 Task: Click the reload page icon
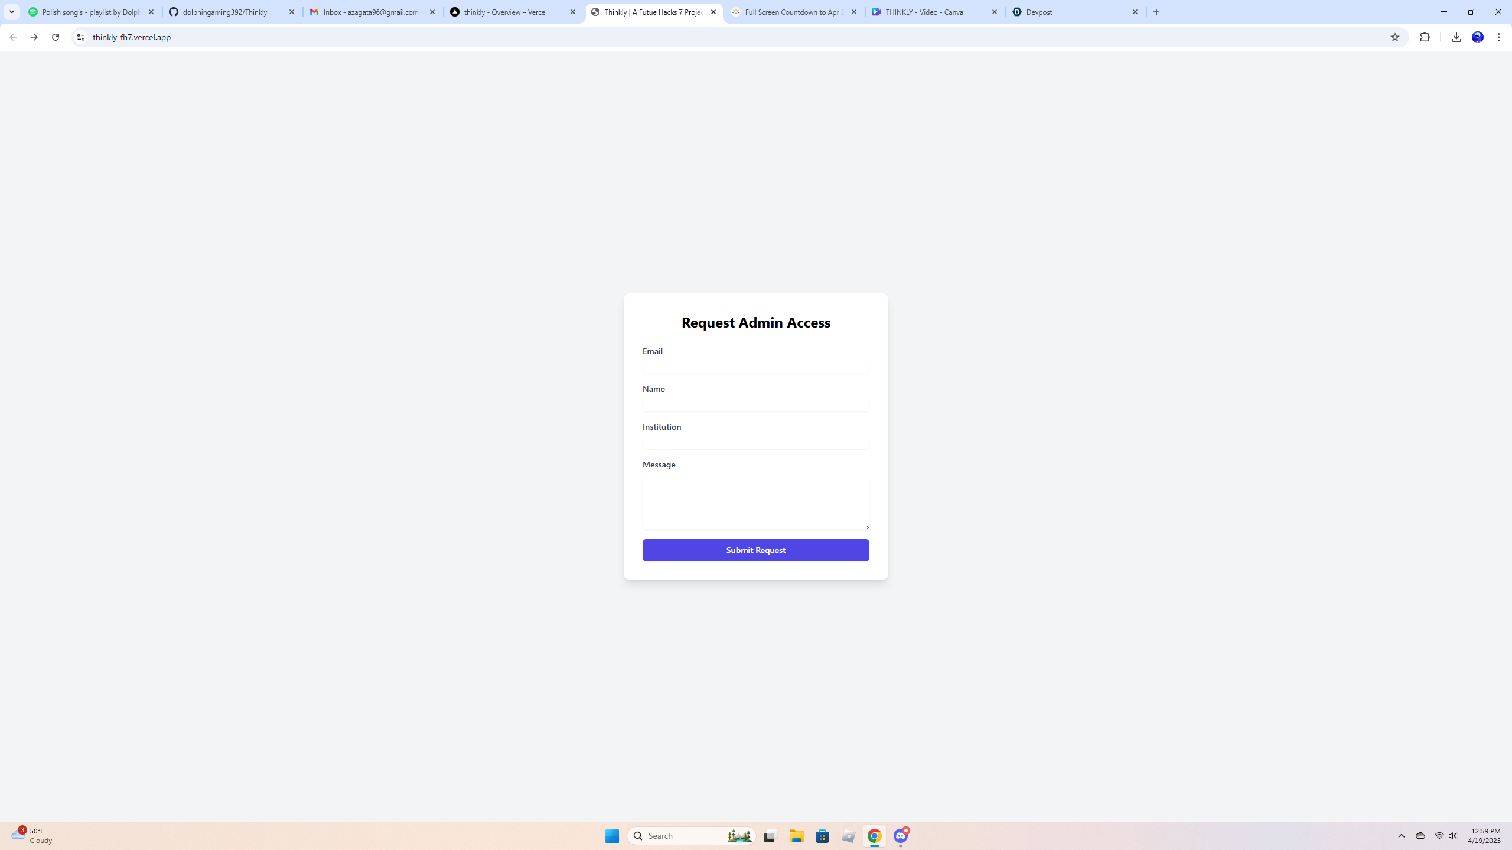56,37
